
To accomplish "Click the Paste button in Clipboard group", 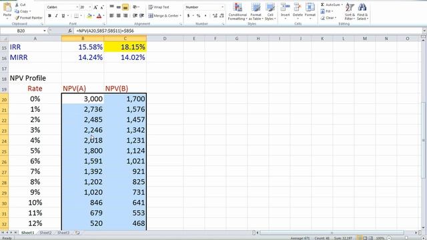I will (7, 11).
